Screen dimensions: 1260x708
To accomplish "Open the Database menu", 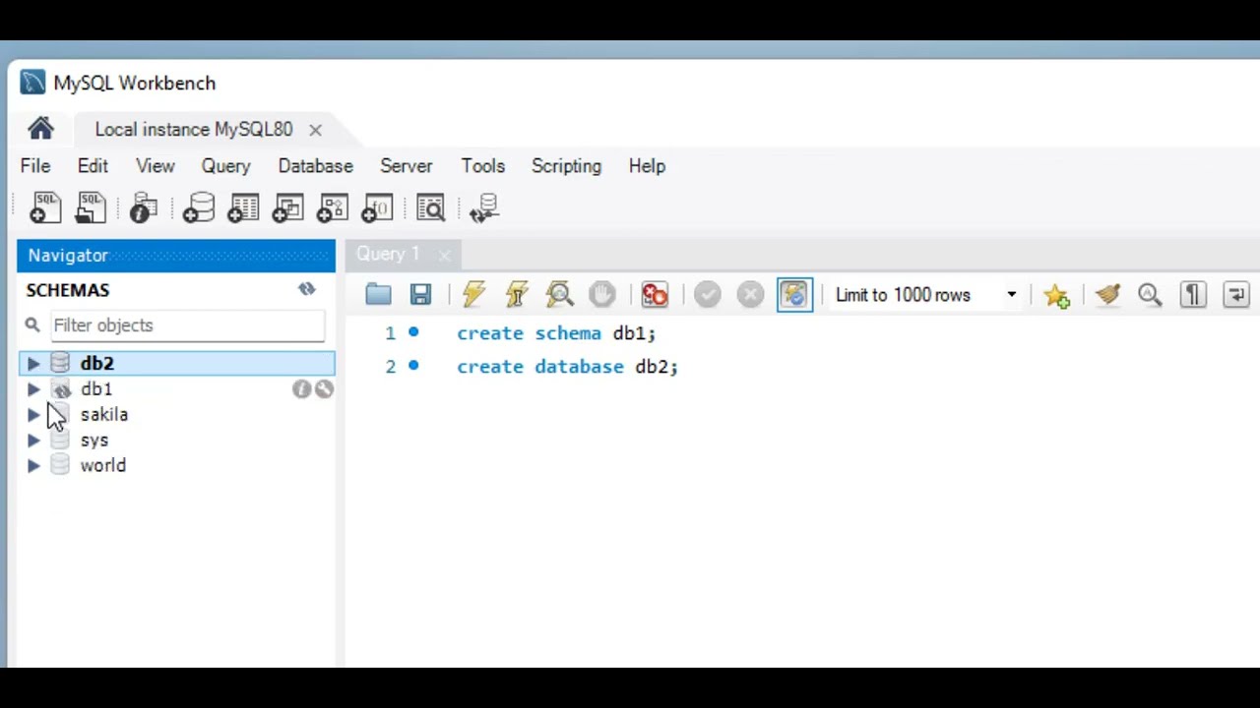I will click(x=315, y=166).
